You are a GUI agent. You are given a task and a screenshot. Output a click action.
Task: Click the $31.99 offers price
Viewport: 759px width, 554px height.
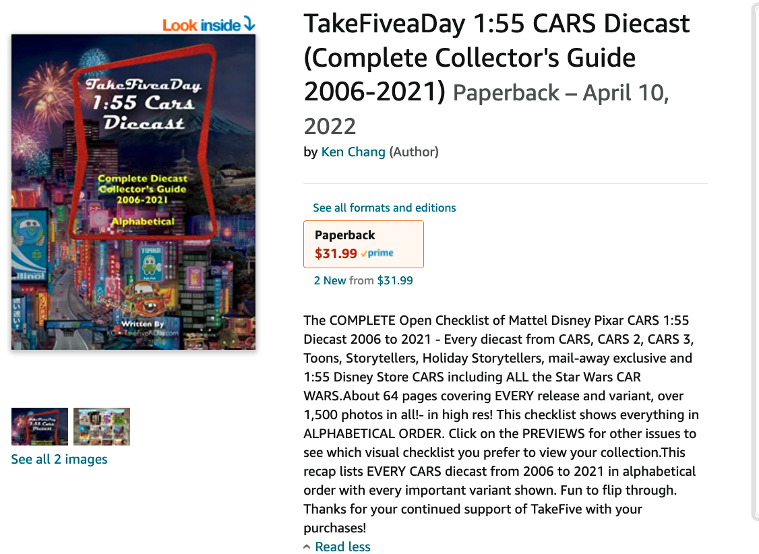395,280
